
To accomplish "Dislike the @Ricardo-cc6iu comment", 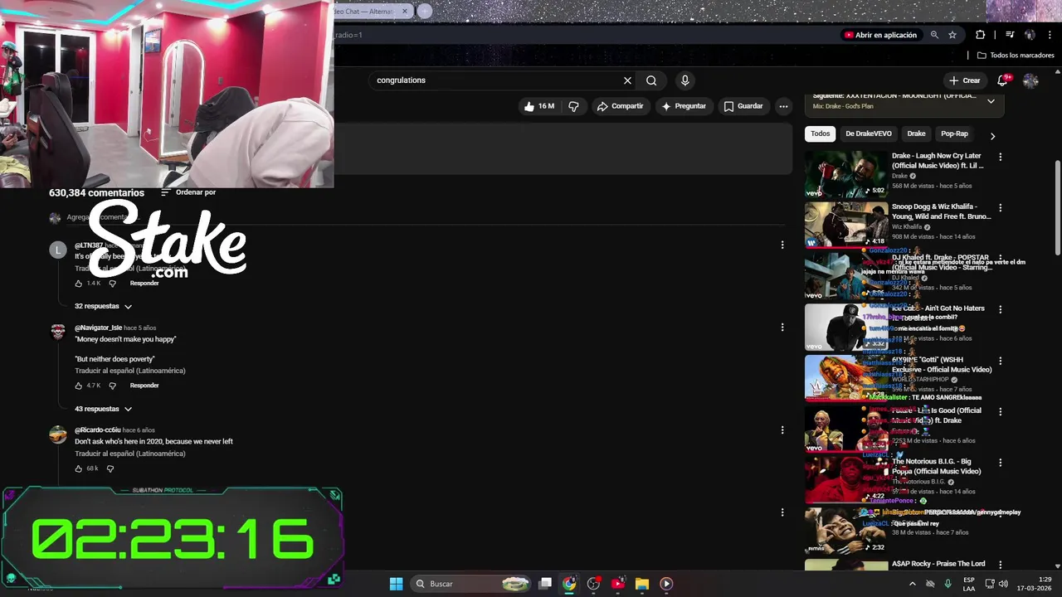I will (x=110, y=468).
